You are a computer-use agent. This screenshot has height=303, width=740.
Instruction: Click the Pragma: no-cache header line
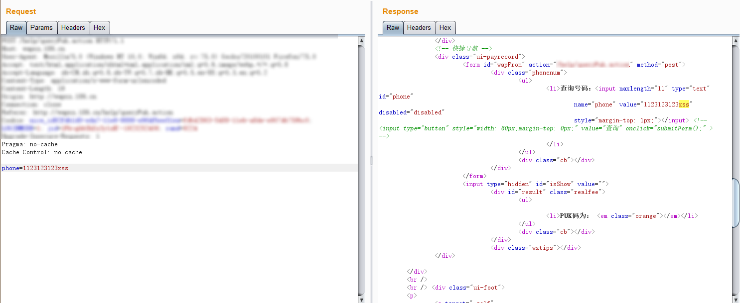point(29,144)
